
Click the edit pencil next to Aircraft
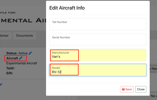(21, 58)
